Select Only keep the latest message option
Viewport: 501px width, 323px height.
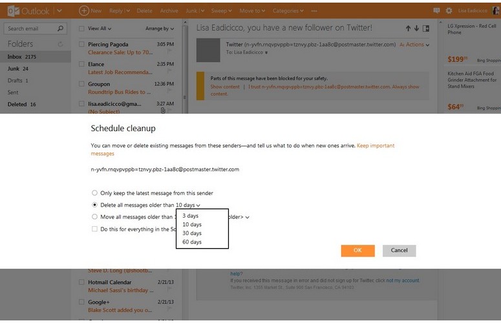[94, 193]
